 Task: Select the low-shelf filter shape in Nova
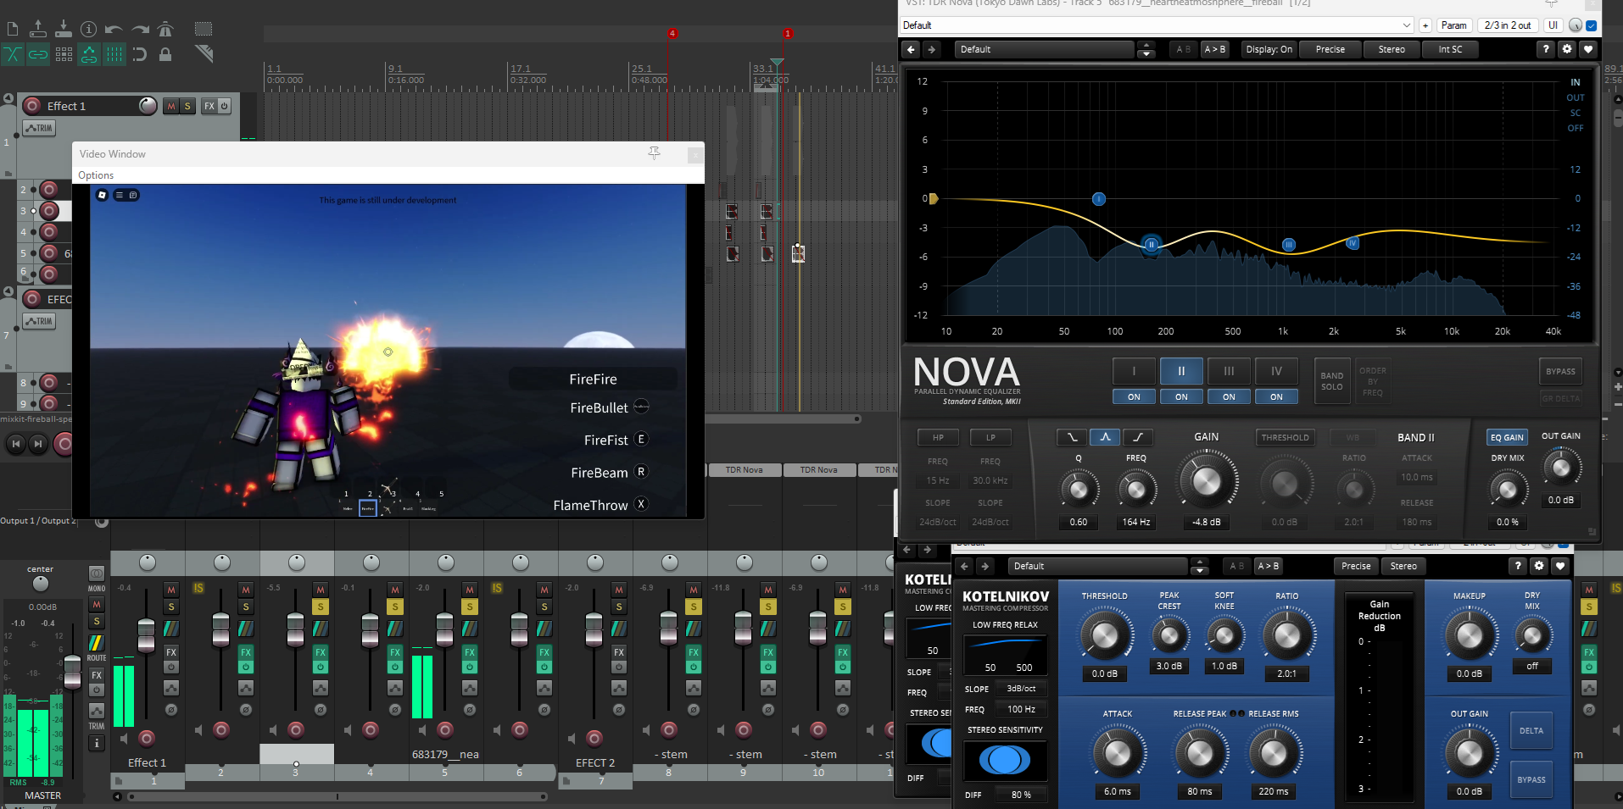(1073, 437)
